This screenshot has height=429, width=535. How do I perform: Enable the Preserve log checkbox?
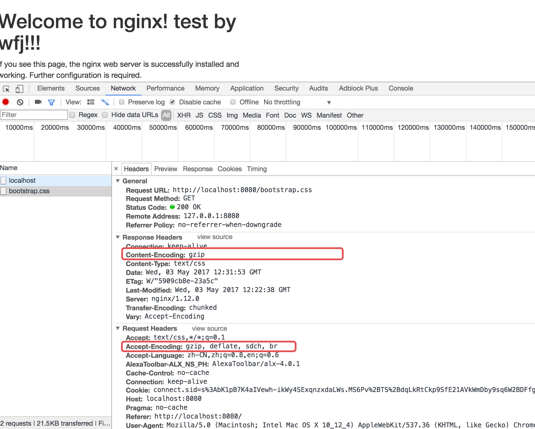tap(122, 102)
